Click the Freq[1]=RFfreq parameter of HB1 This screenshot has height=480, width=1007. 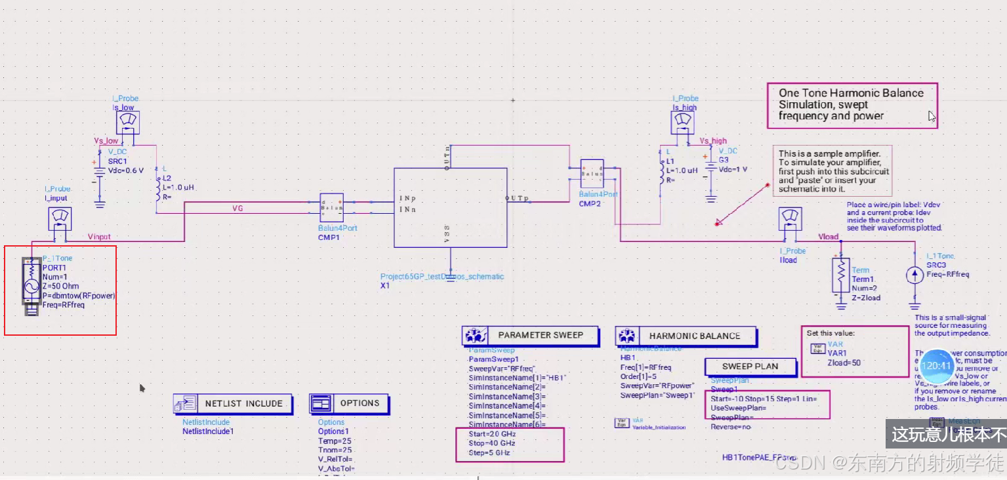click(646, 367)
